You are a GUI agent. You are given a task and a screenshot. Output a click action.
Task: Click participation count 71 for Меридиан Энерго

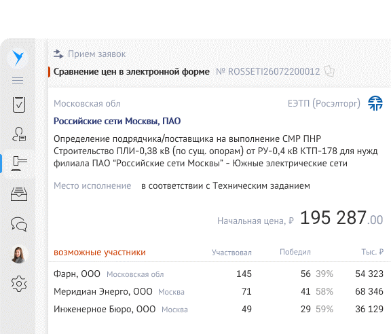click(x=246, y=291)
